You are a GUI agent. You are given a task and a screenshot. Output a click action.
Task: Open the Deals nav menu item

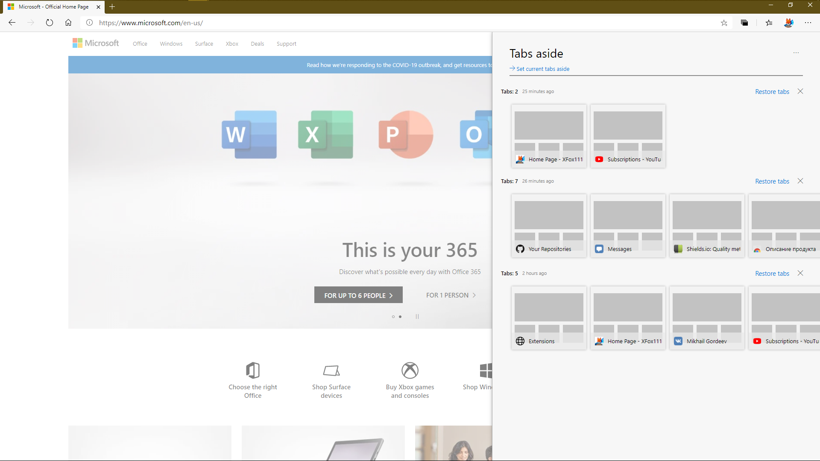pos(258,44)
